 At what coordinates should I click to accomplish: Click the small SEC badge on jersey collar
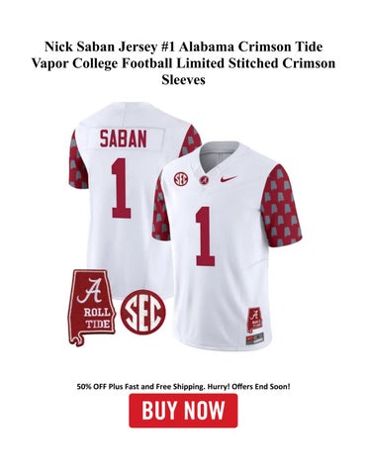[x=181, y=179]
